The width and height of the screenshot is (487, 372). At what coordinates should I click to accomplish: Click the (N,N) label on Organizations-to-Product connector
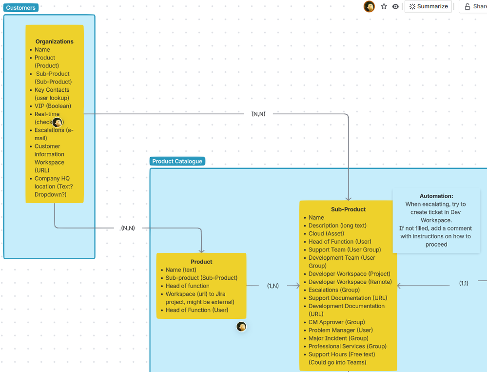pos(128,228)
